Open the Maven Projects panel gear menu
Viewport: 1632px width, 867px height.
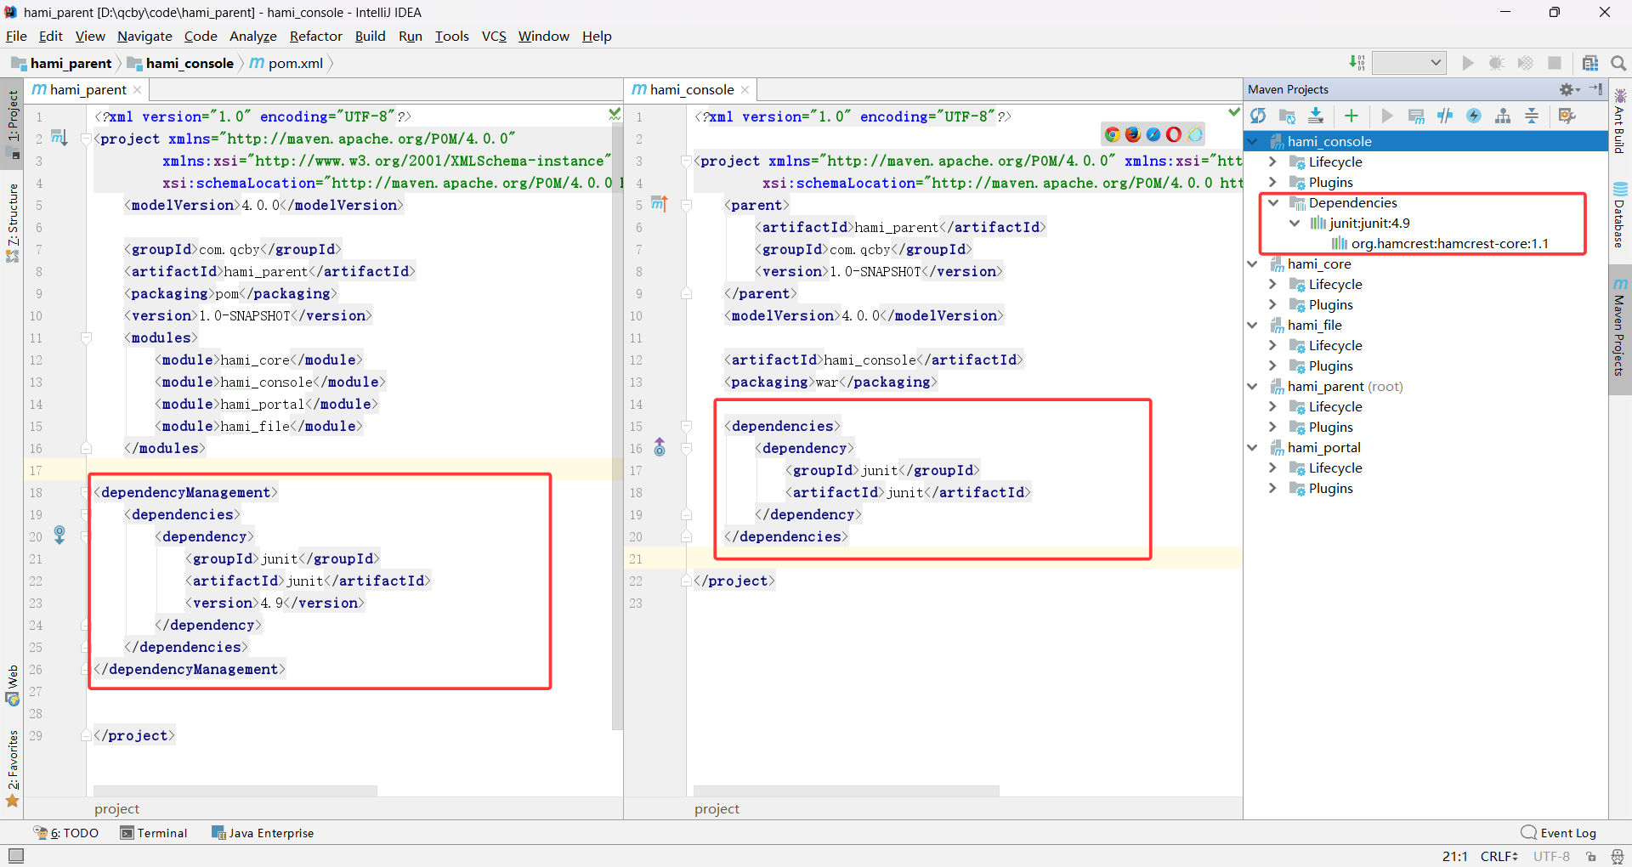pyautogui.click(x=1569, y=89)
